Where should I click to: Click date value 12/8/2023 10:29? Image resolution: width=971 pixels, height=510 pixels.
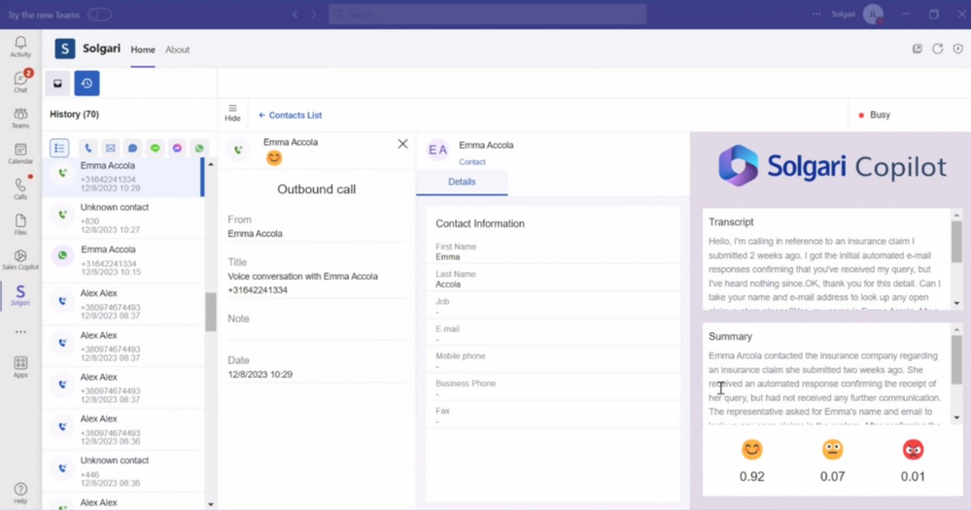coord(260,374)
